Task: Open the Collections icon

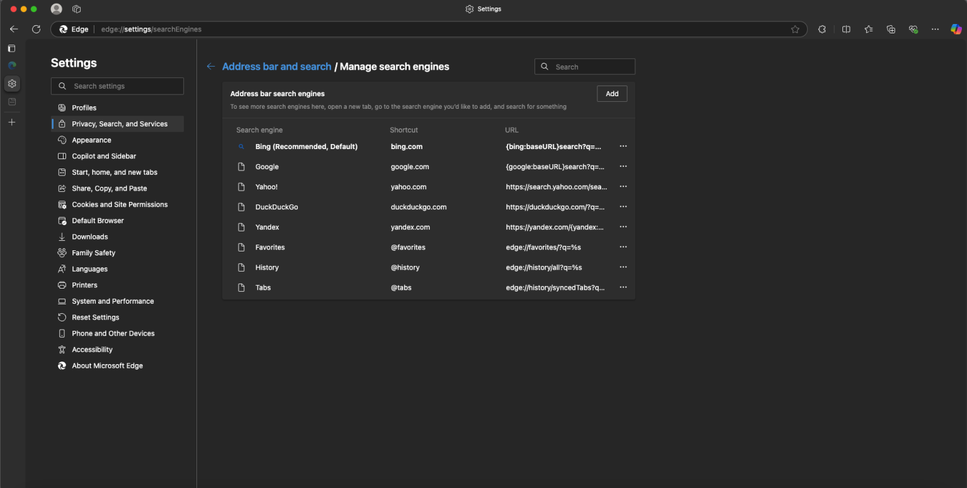Action: 891,29
